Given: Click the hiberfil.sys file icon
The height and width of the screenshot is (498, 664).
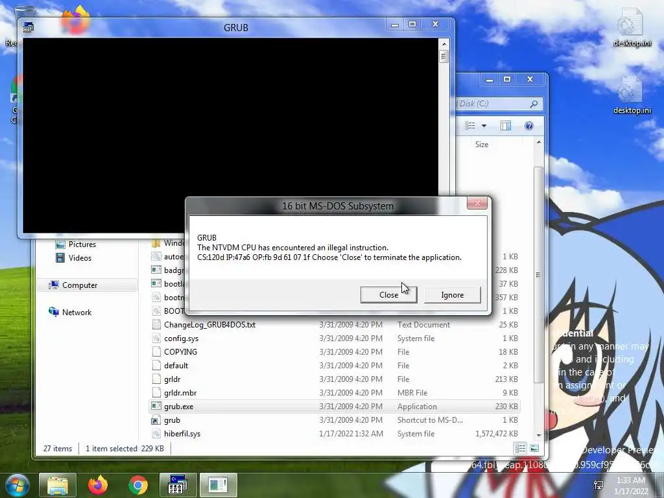Looking at the screenshot, I should pyautogui.click(x=156, y=434).
